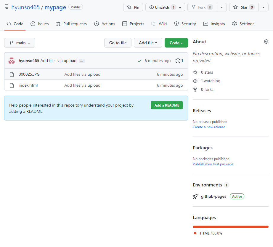Click the green commit status checkmark
This screenshot has height=247, width=273.
click(140, 61)
